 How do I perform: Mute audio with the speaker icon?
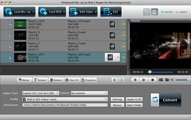click(x=172, y=80)
